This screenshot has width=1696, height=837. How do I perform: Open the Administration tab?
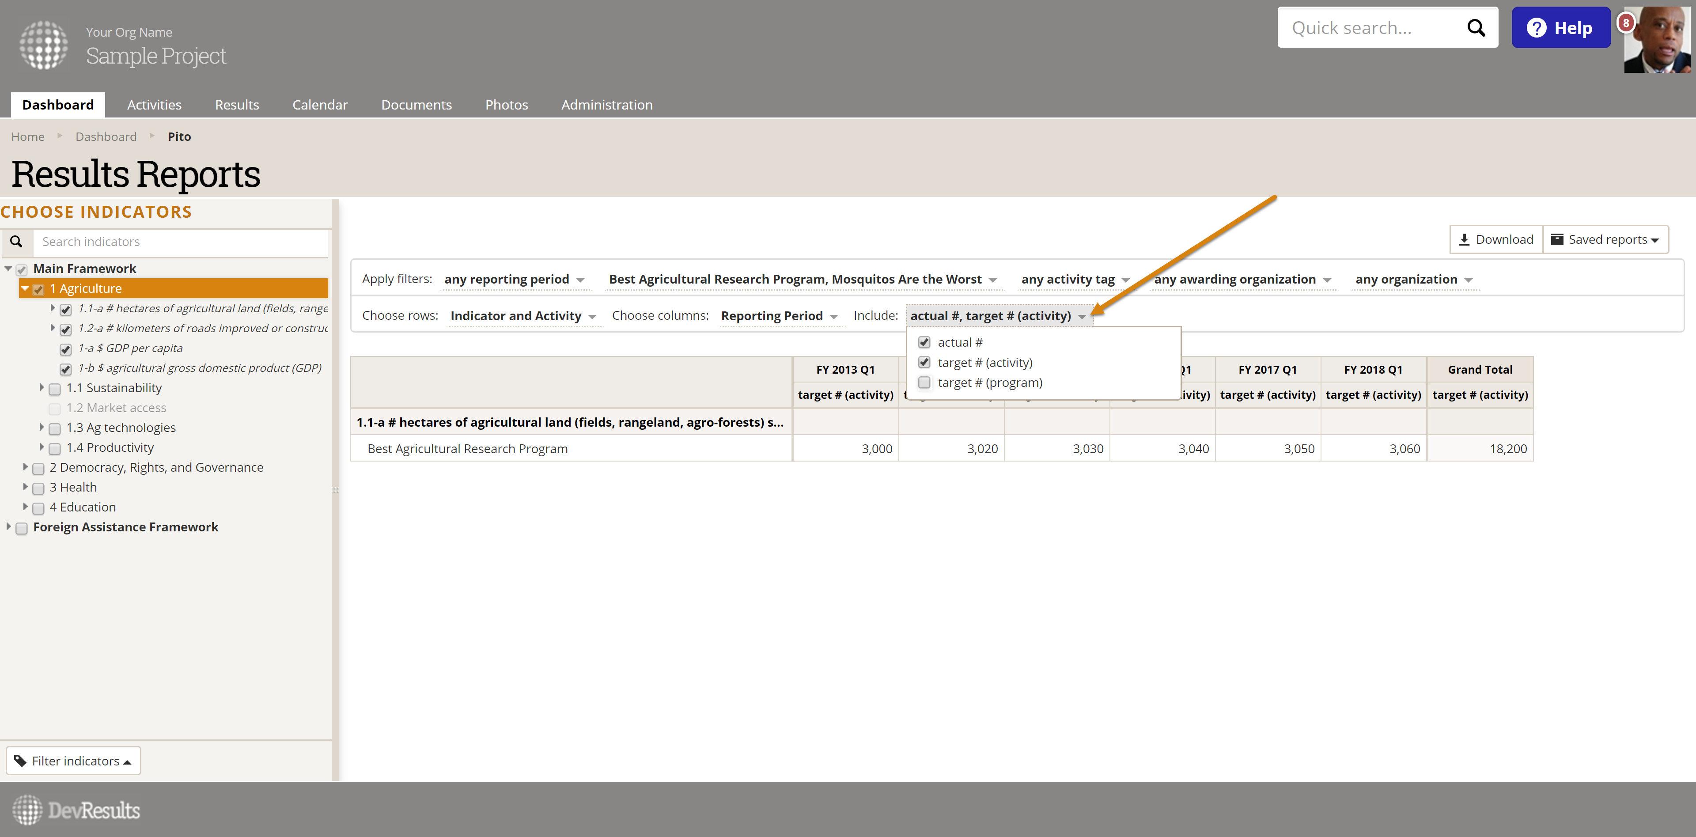pos(606,105)
